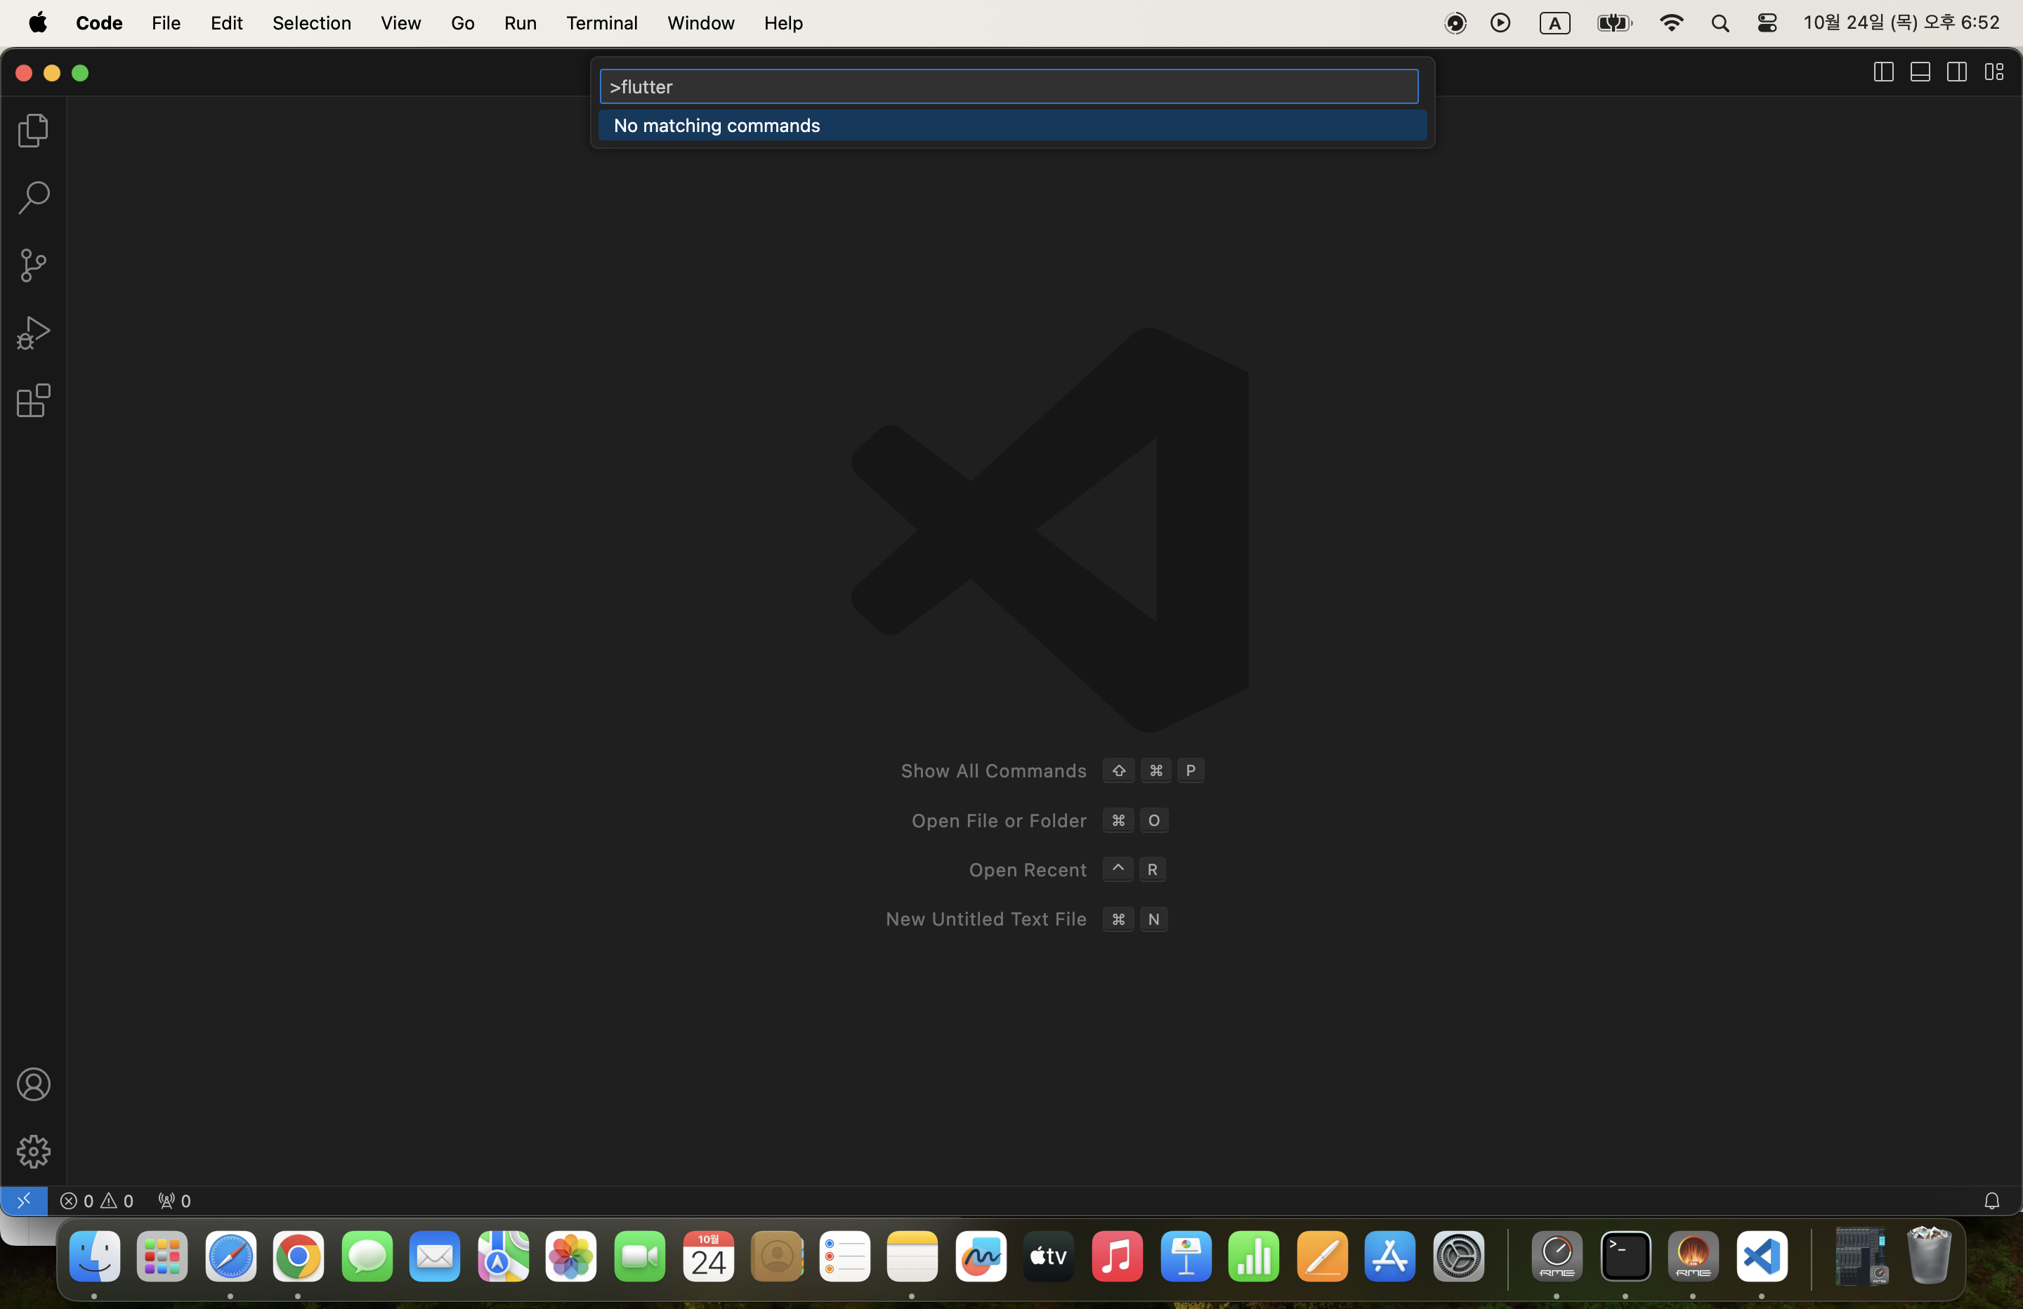Viewport: 2023px width, 1309px height.
Task: Open the Customize Layout control in title bar
Action: tap(1994, 72)
